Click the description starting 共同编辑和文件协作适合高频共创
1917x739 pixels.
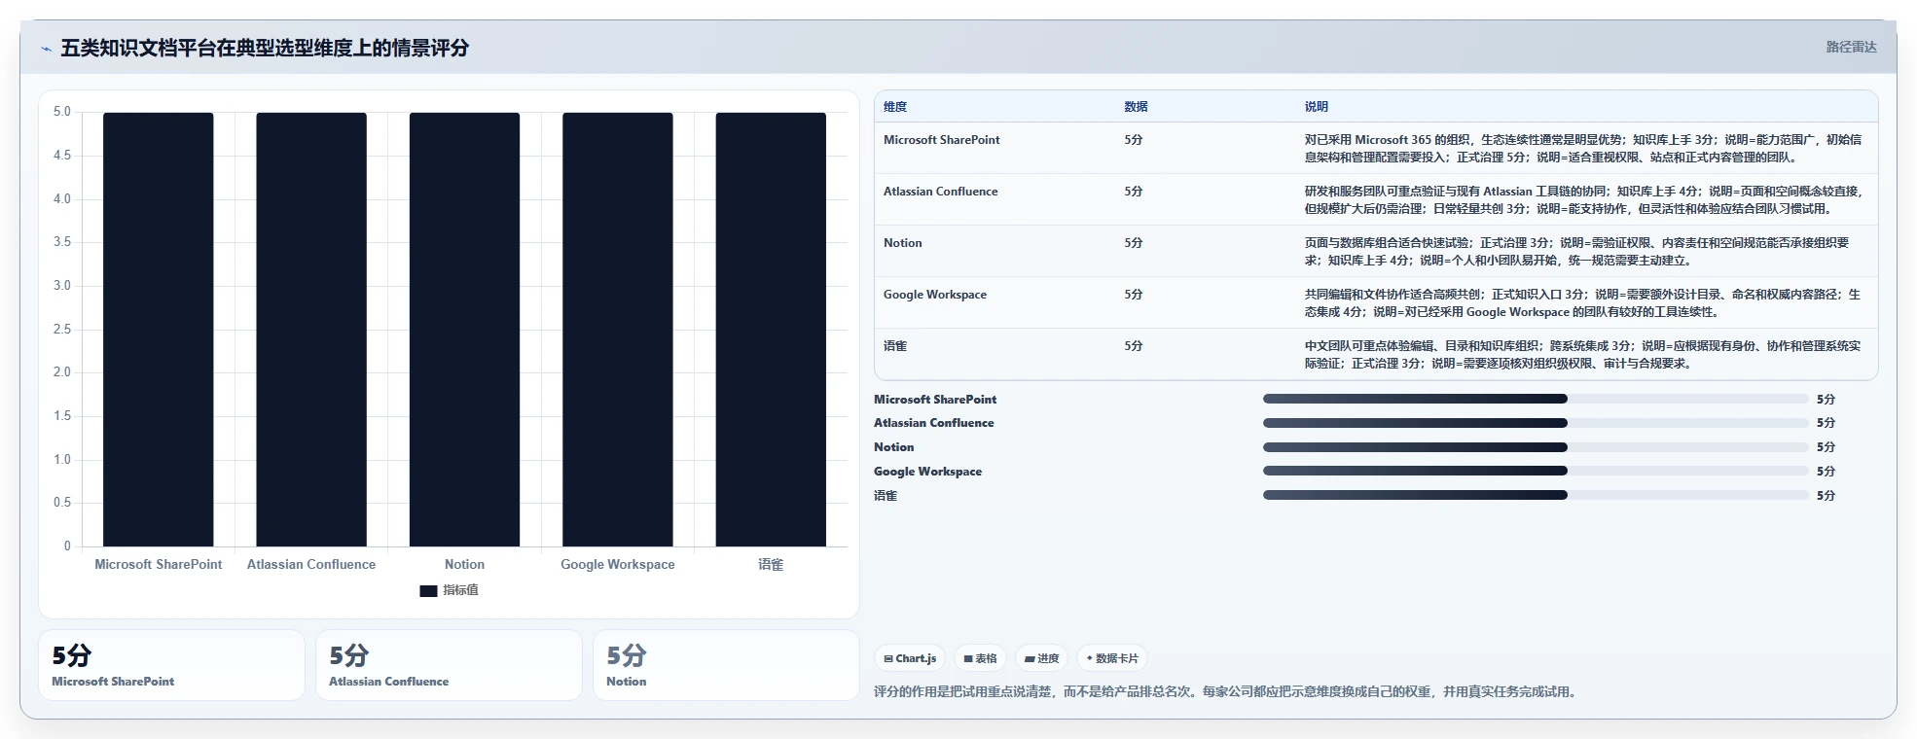tap(1582, 303)
